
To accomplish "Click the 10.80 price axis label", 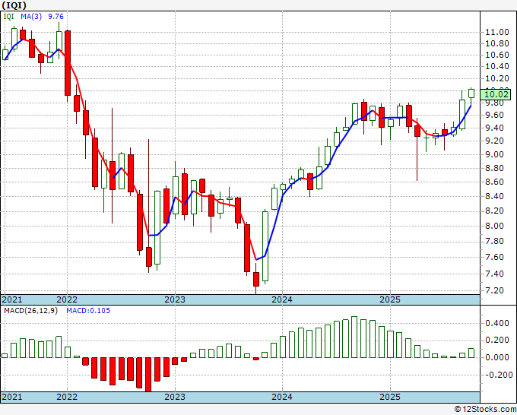I will (x=497, y=43).
